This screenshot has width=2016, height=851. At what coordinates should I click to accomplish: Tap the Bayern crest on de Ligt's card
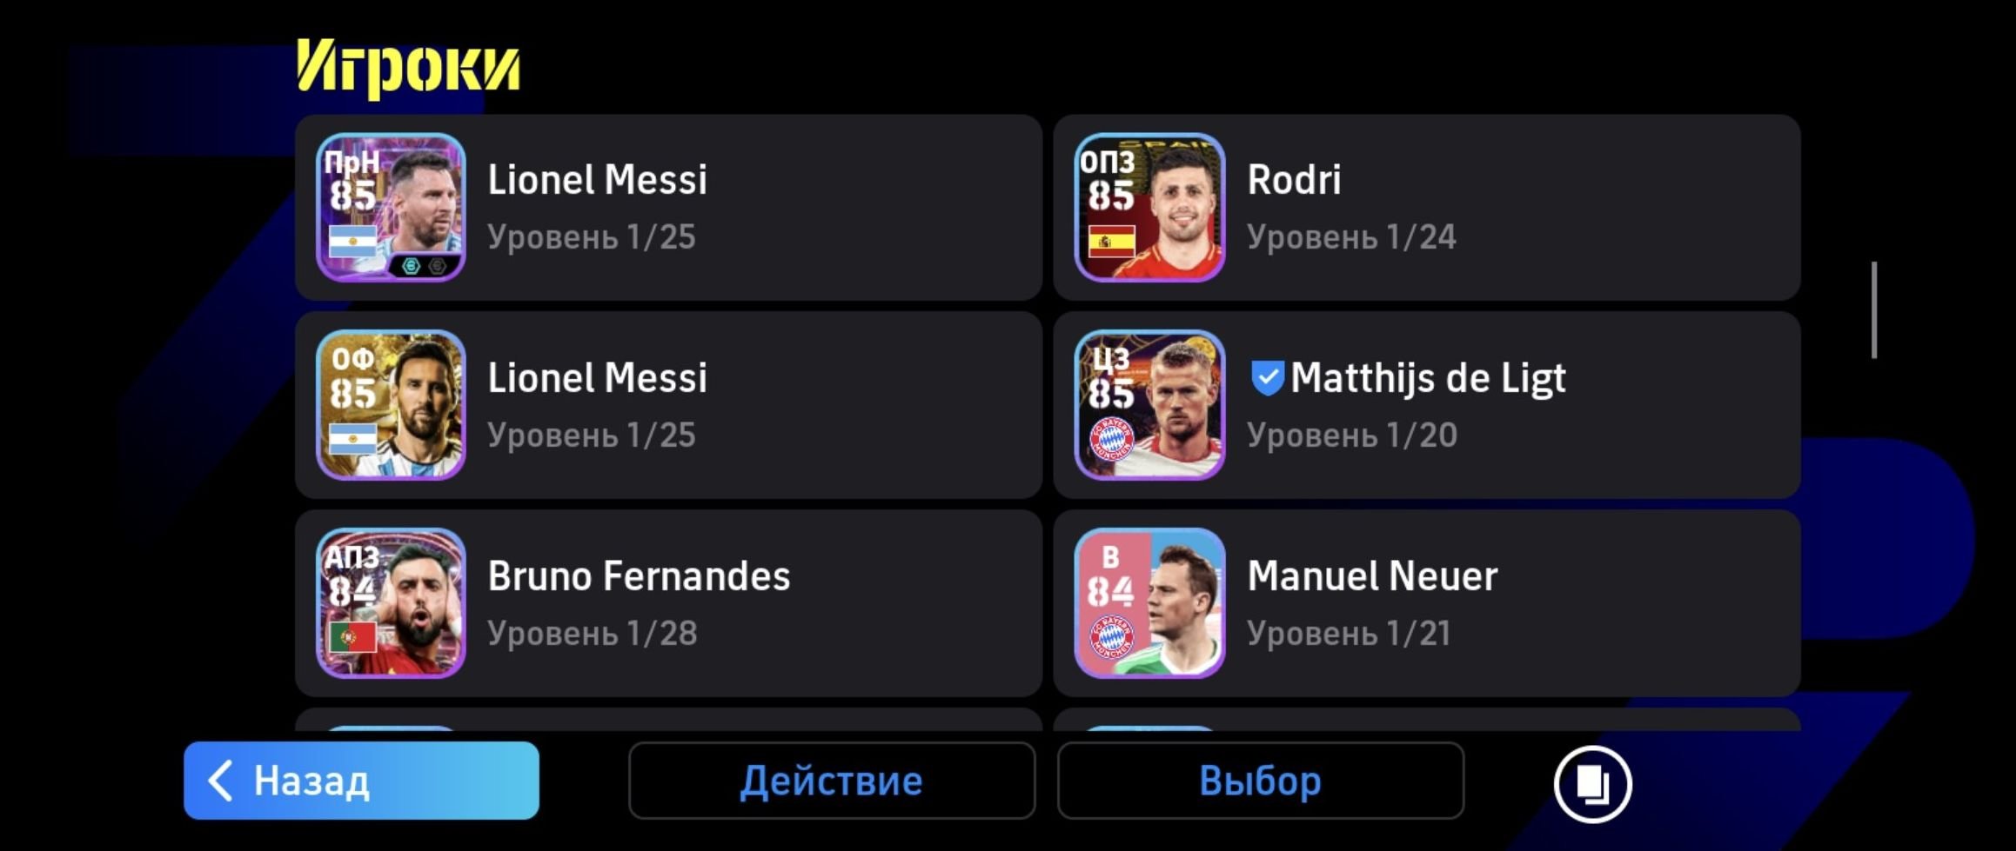pos(1111,439)
